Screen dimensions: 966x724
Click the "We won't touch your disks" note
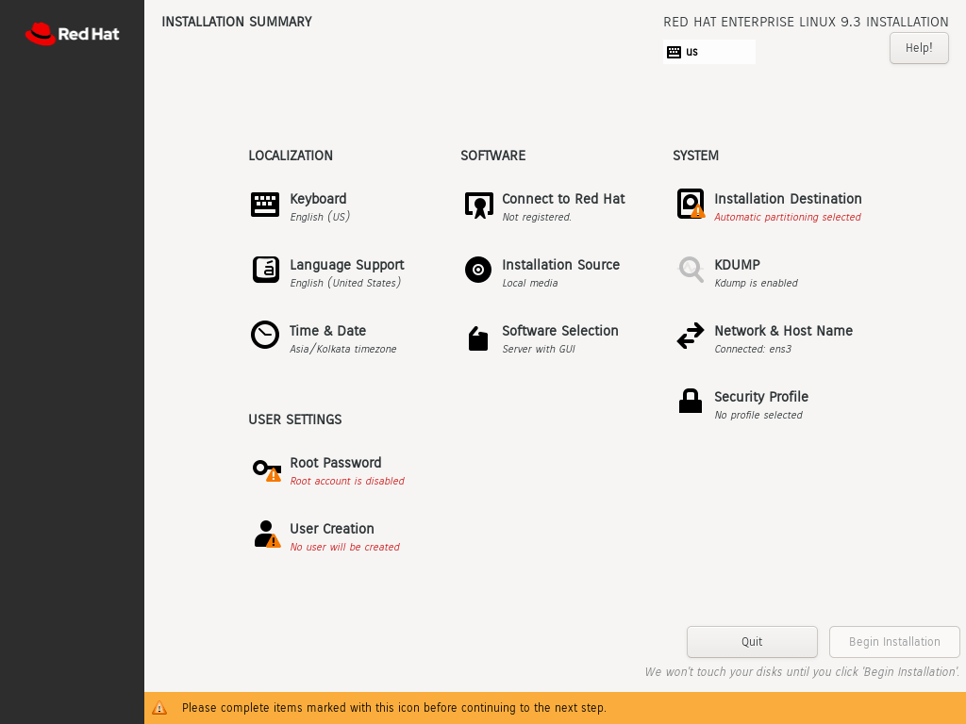802,671
